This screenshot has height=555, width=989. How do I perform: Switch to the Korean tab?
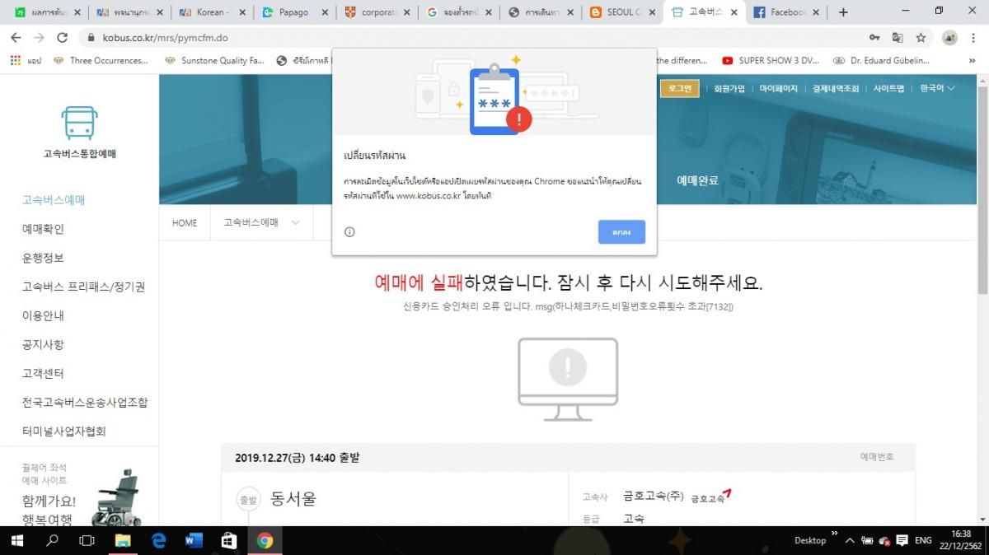[212, 12]
